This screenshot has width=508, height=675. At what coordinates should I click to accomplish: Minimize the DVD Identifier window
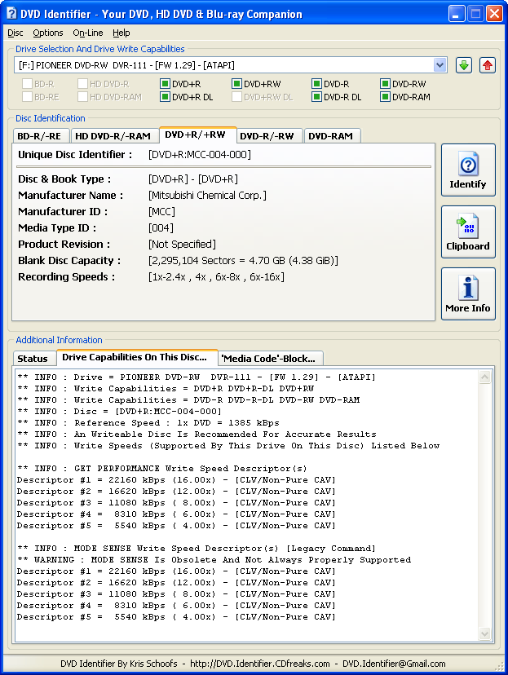coord(456,14)
